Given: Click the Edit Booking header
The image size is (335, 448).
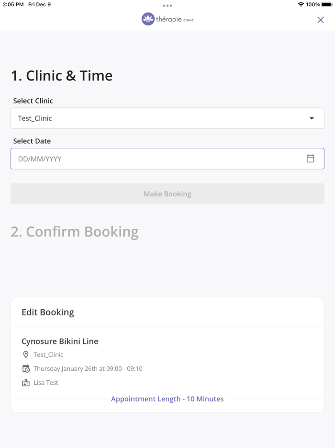Looking at the screenshot, I should (48, 312).
